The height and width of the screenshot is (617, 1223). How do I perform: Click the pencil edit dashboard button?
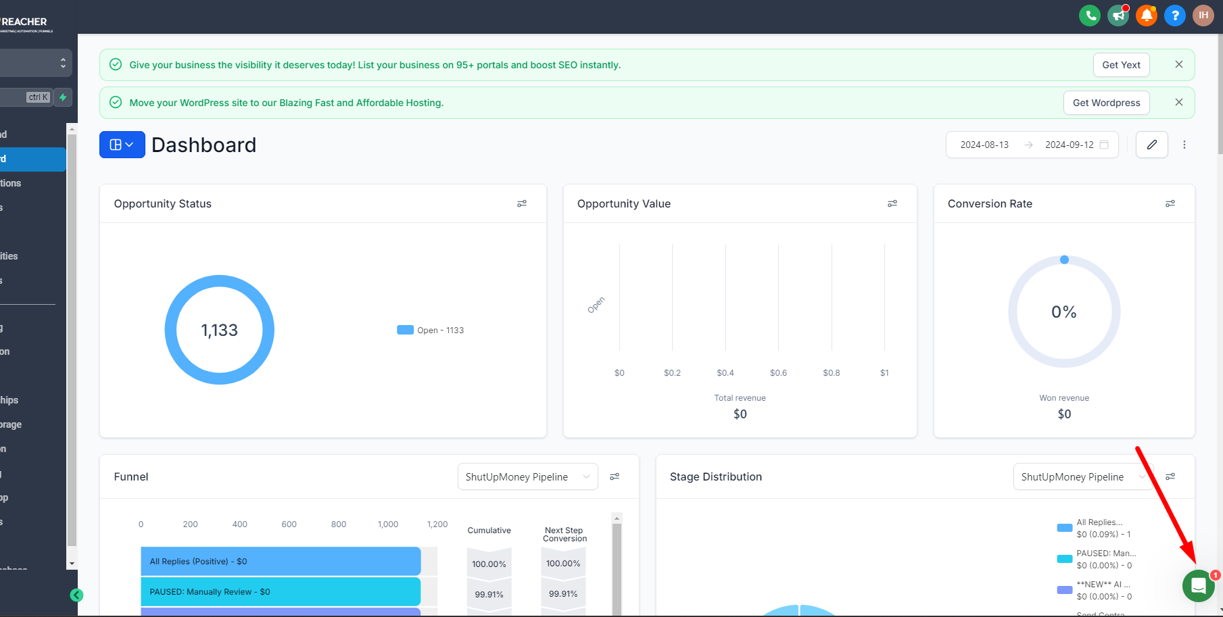[1152, 145]
